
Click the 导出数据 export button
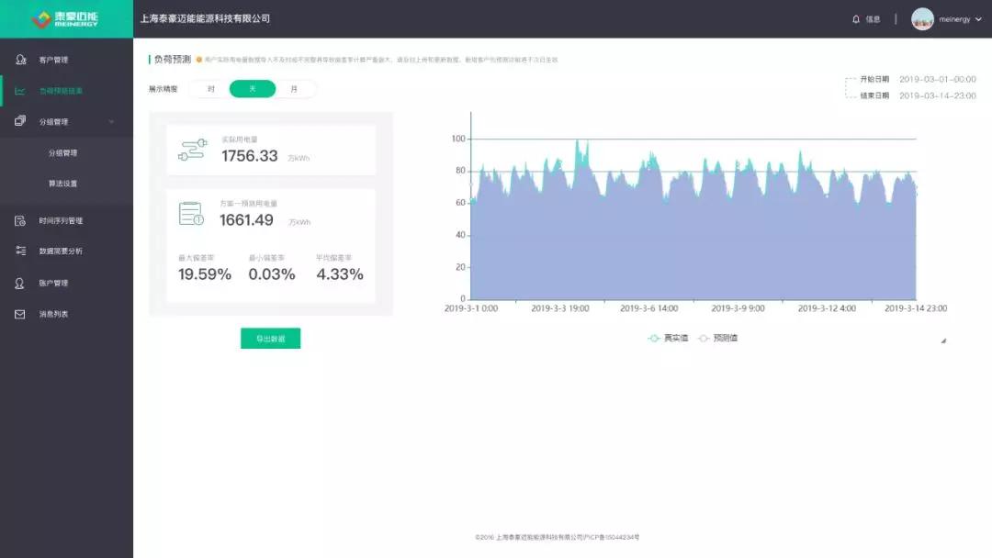[x=270, y=339]
